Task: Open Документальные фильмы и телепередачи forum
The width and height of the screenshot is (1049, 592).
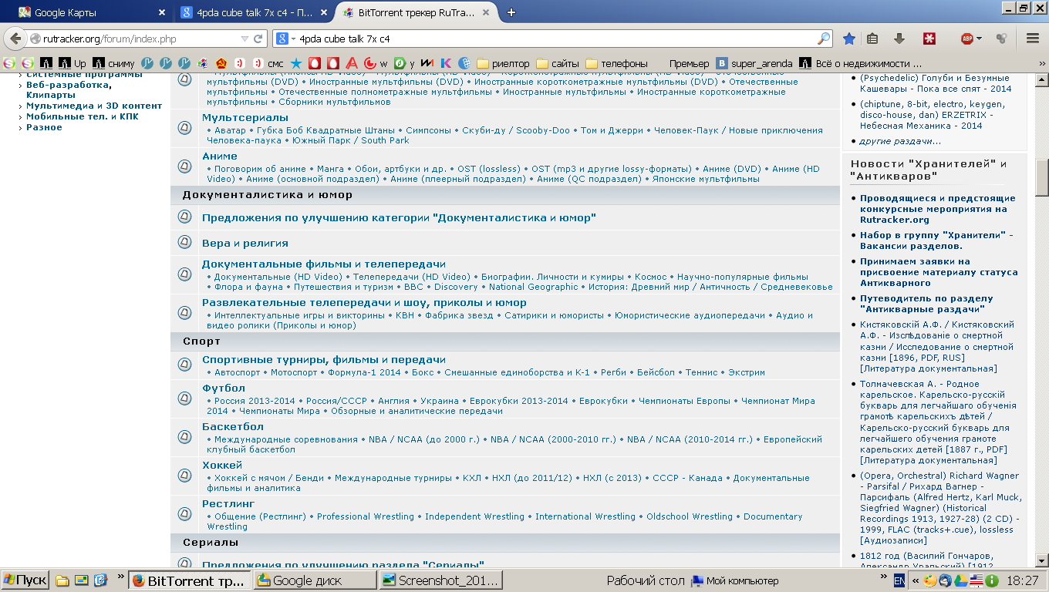Action: pos(324,264)
